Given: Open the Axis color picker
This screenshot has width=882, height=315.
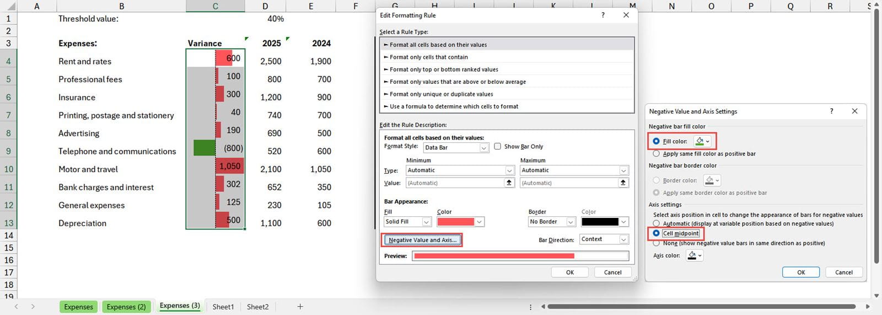Looking at the screenshot, I should pyautogui.click(x=694, y=255).
